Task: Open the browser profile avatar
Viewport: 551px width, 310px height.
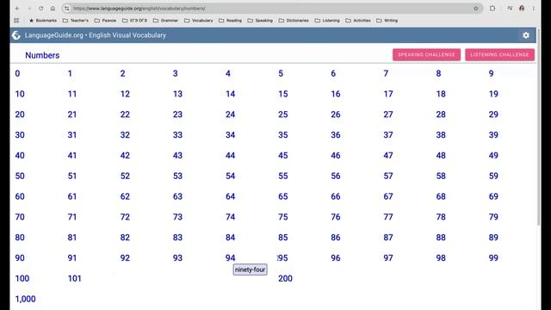Action: coord(522,8)
